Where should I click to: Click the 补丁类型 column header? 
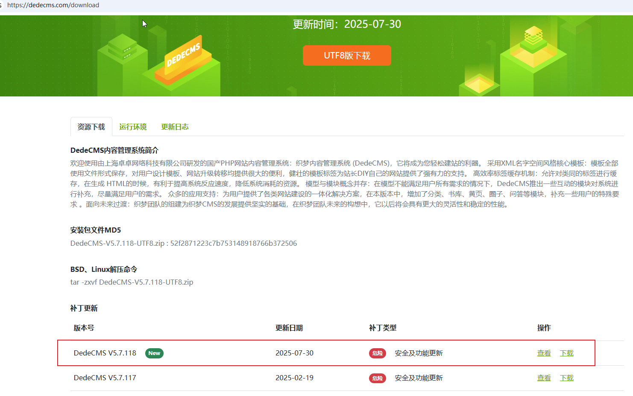[383, 328]
